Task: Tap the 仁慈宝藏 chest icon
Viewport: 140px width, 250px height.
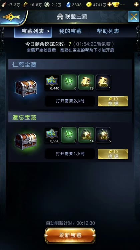Action: (26, 88)
